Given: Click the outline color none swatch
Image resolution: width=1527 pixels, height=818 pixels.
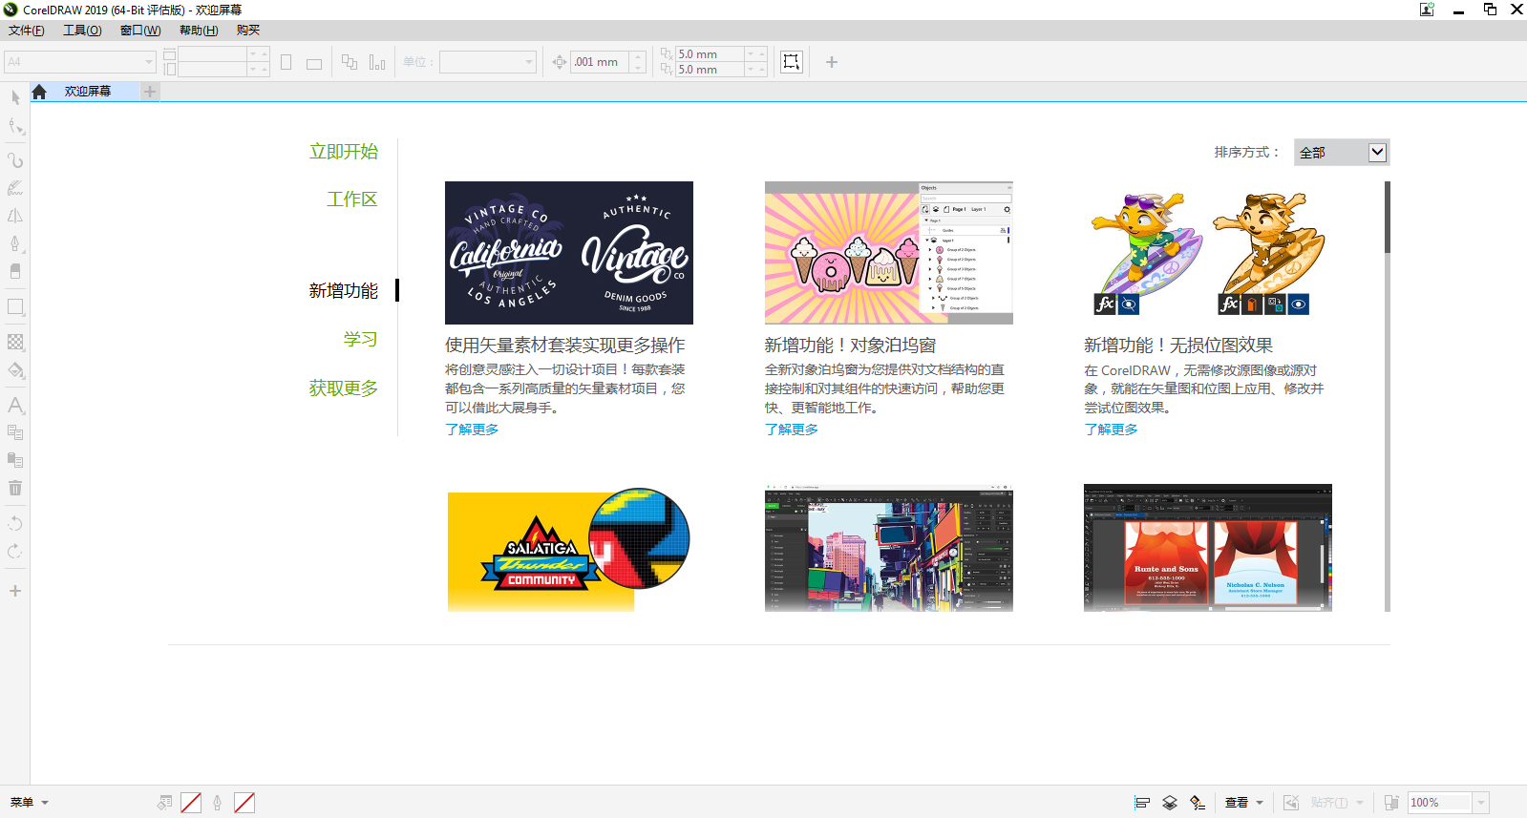Looking at the screenshot, I should [244, 803].
